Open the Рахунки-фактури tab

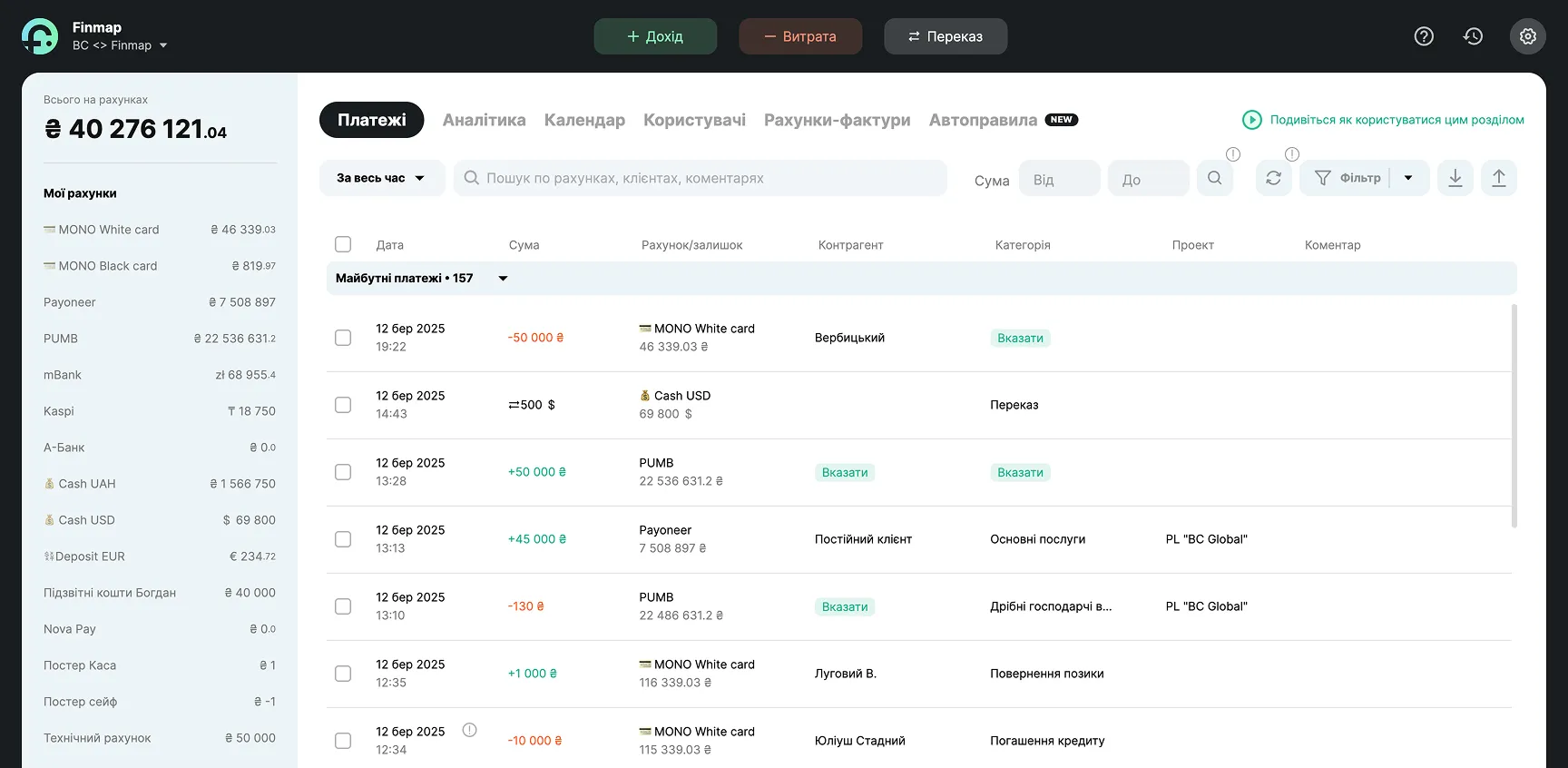[x=838, y=120]
